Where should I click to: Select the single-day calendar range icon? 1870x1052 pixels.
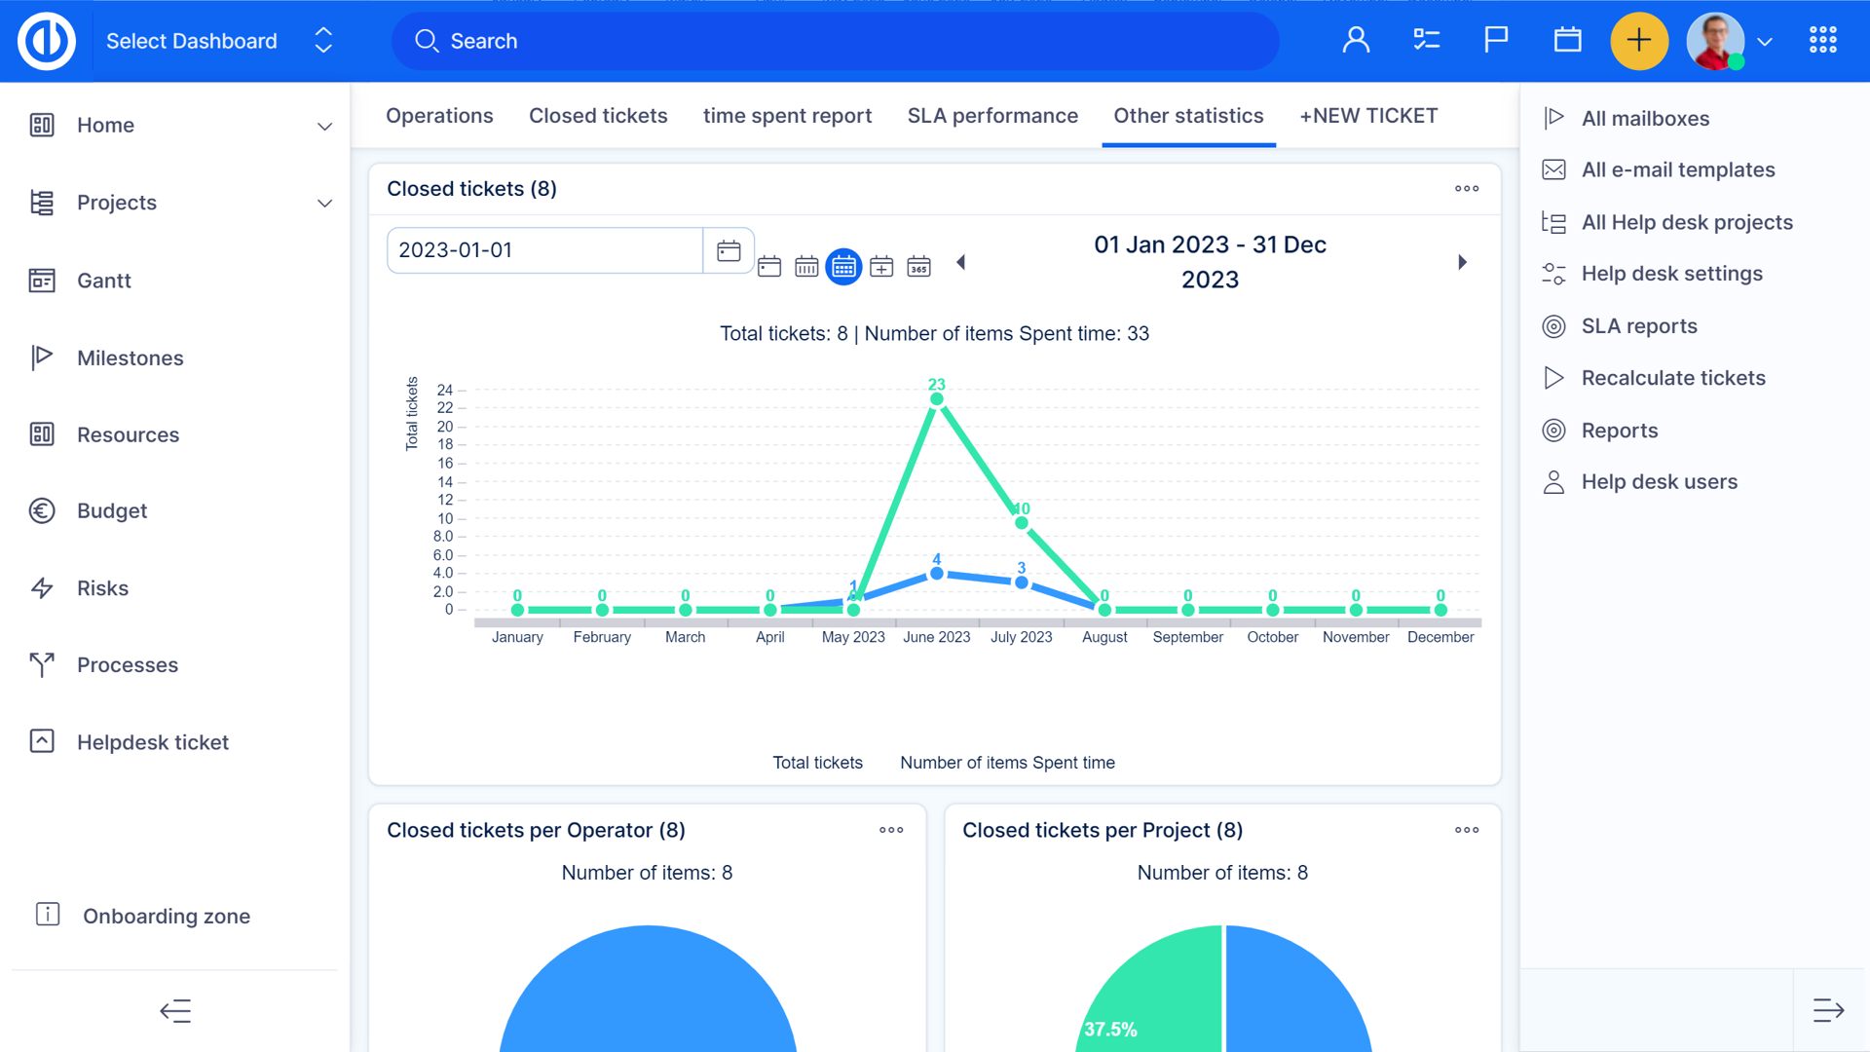click(769, 266)
